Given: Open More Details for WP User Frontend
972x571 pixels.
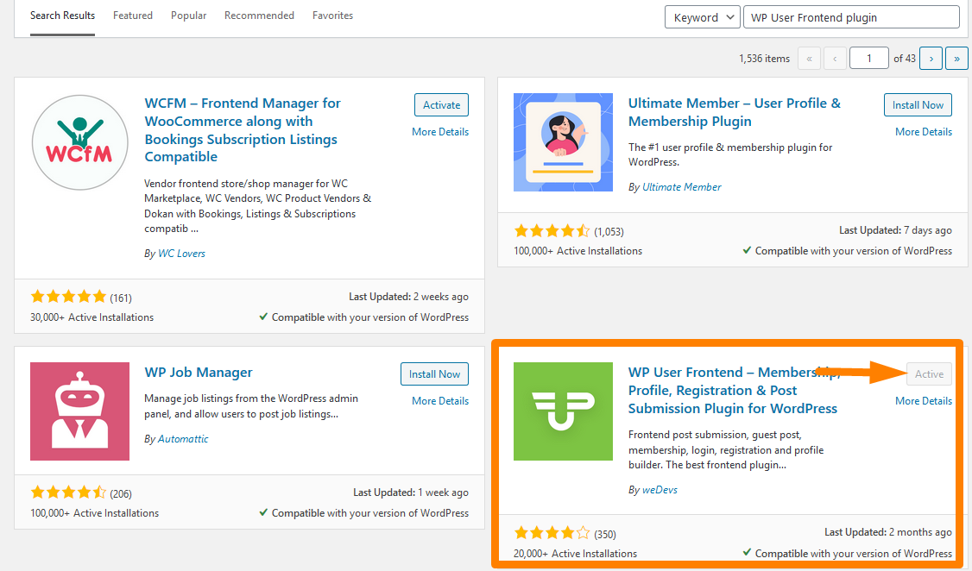Looking at the screenshot, I should click(924, 401).
